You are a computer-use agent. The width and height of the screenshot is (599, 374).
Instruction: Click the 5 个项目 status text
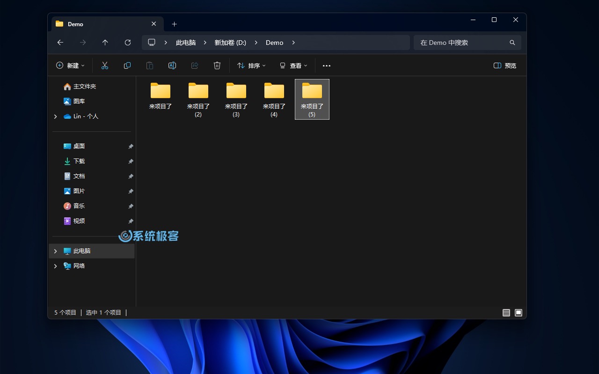(x=65, y=313)
